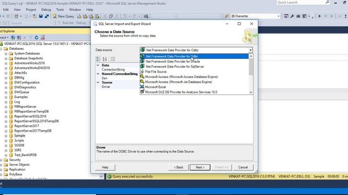Viewport: 348px width, 195px height.
Task: Select Microsoft Access (Microsoft Jet Database Engine)
Action: click(x=194, y=82)
